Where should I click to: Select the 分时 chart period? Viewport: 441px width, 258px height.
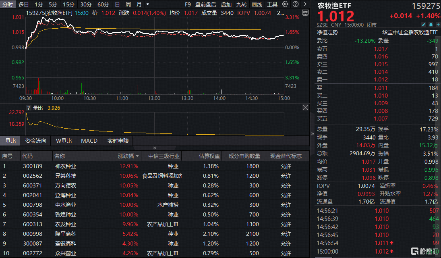(8, 4)
